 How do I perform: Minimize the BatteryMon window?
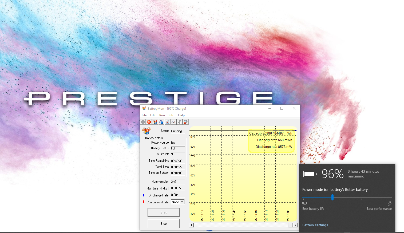[x=270, y=108]
